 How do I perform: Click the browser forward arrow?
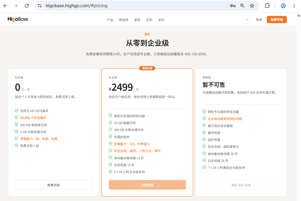(x=16, y=6)
